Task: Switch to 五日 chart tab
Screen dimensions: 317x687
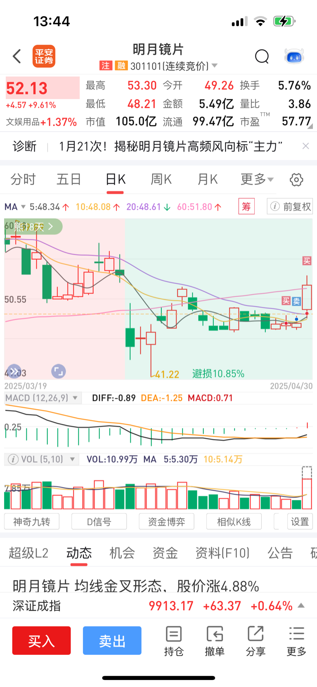Action: 69,179
